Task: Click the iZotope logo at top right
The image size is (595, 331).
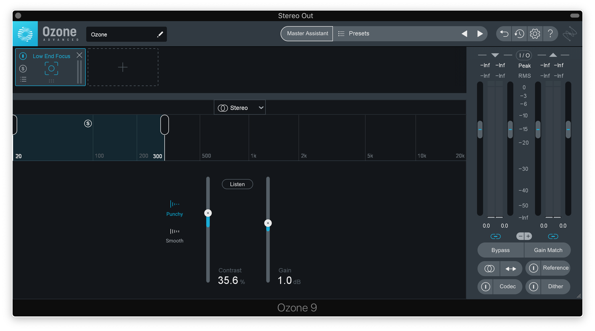Action: point(570,33)
